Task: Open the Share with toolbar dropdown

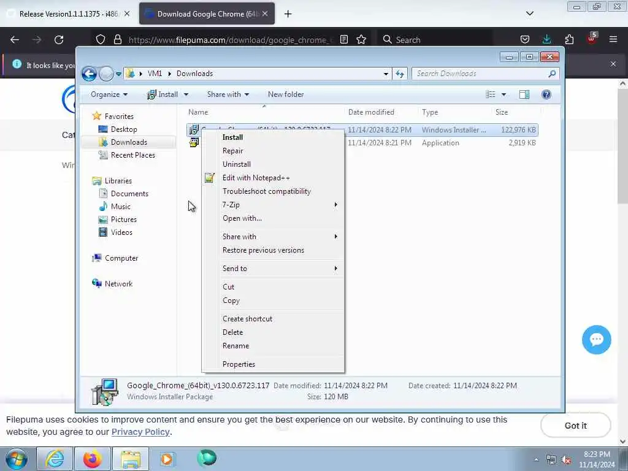Action: click(228, 94)
